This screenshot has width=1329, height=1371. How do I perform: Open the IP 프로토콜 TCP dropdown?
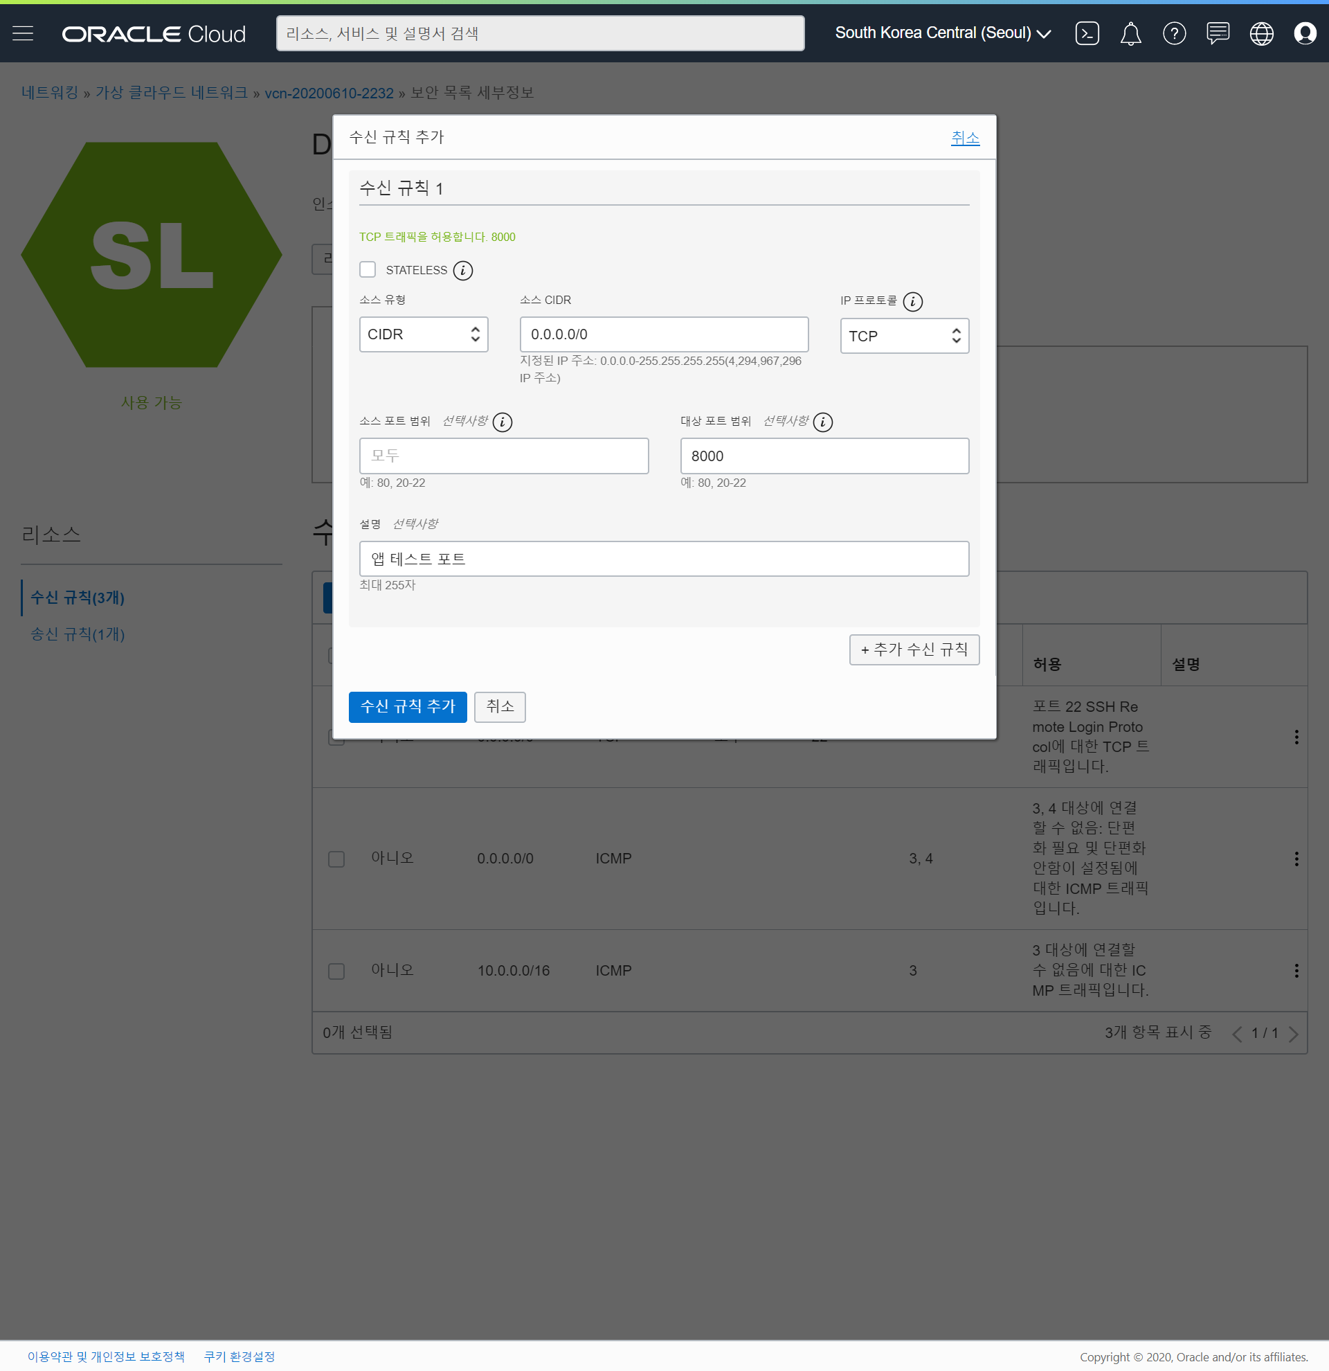pyautogui.click(x=904, y=336)
